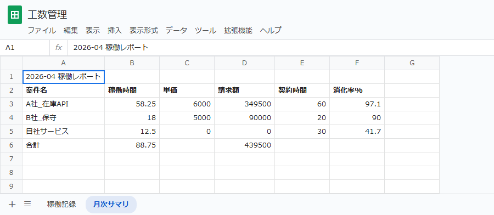The image size is (494, 215).
Task: Open the all sheets list icon
Action: coord(27,204)
